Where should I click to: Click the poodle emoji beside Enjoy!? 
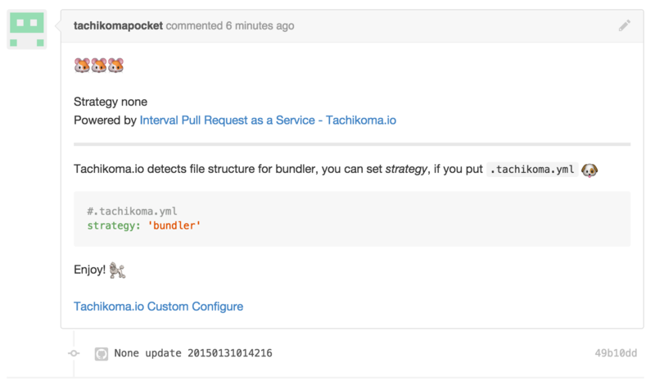pyautogui.click(x=117, y=270)
